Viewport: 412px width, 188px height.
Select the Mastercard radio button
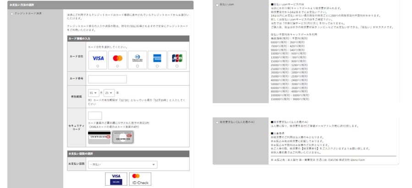pyautogui.click(x=118, y=66)
